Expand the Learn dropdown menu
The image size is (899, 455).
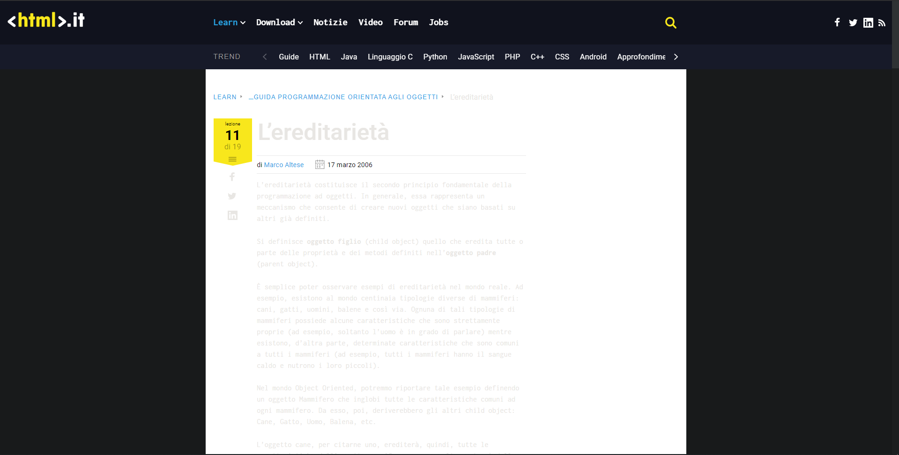coord(229,22)
